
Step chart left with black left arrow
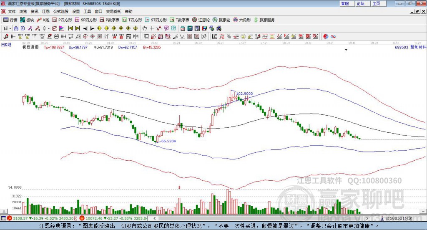coord(85,28)
